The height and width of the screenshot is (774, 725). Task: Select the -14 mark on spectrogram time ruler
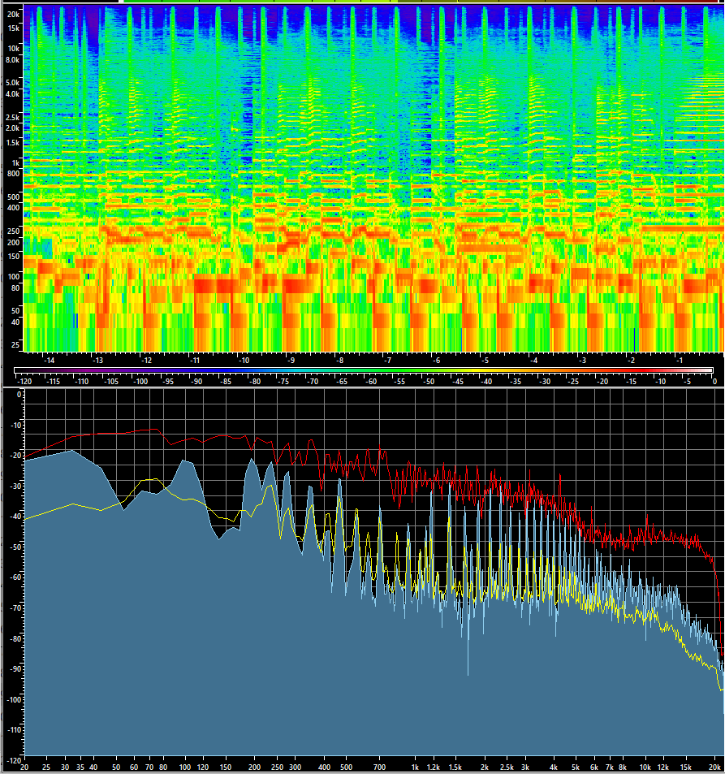pos(49,361)
